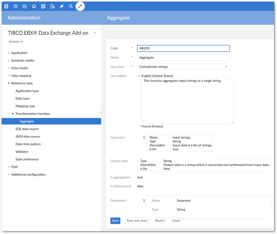This screenshot has width=277, height=234.
Task: Collapse the Reference data tree node
Action: coord(9,84)
